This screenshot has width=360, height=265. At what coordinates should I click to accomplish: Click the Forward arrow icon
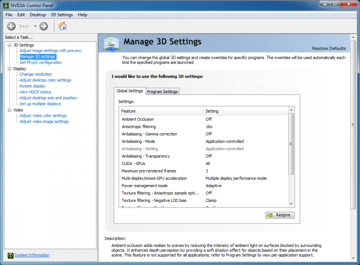tap(44, 26)
